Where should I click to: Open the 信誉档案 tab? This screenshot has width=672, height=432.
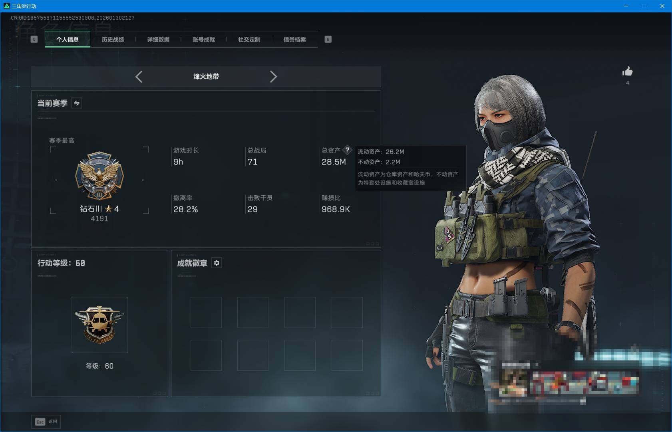[294, 40]
